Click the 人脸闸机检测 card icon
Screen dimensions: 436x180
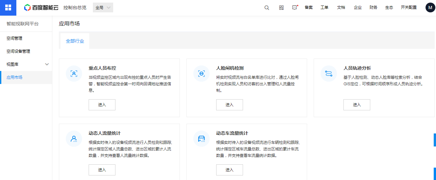[201, 74]
